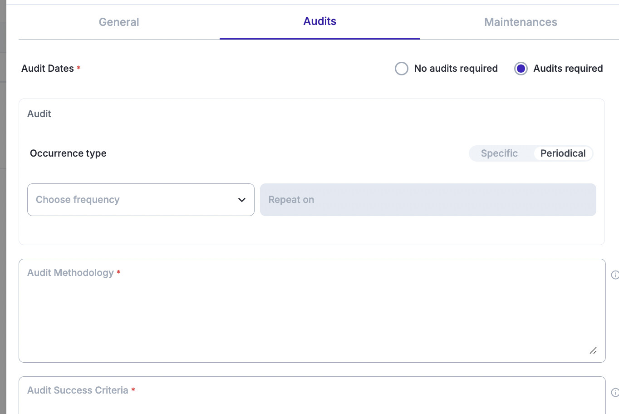Click the 'Audit' section heading

39,114
